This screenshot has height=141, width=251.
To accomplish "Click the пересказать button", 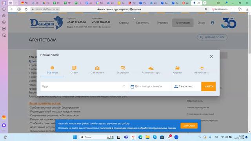I will pyautogui.click(x=220, y=9).
